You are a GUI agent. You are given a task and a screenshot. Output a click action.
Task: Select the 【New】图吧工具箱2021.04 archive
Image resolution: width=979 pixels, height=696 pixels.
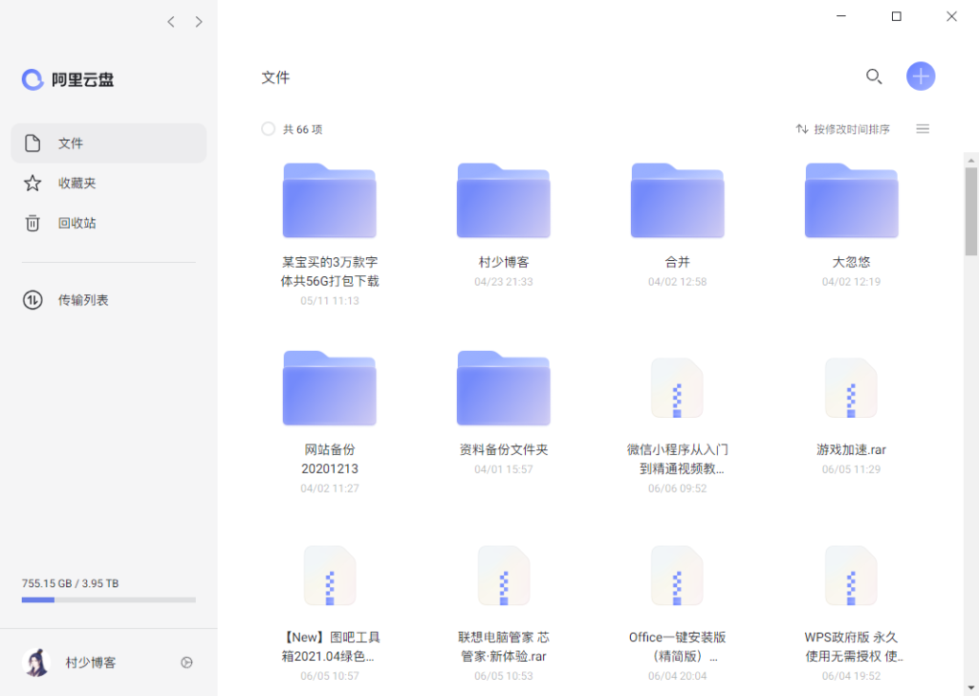tap(330, 576)
